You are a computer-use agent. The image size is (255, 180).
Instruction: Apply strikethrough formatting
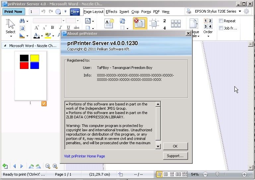(x=77, y=28)
